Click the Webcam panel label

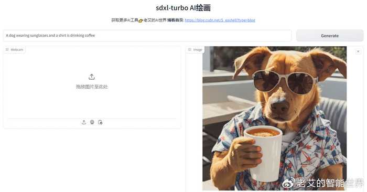tap(14, 50)
